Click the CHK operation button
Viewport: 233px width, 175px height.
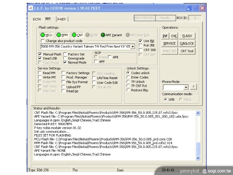tap(174, 36)
